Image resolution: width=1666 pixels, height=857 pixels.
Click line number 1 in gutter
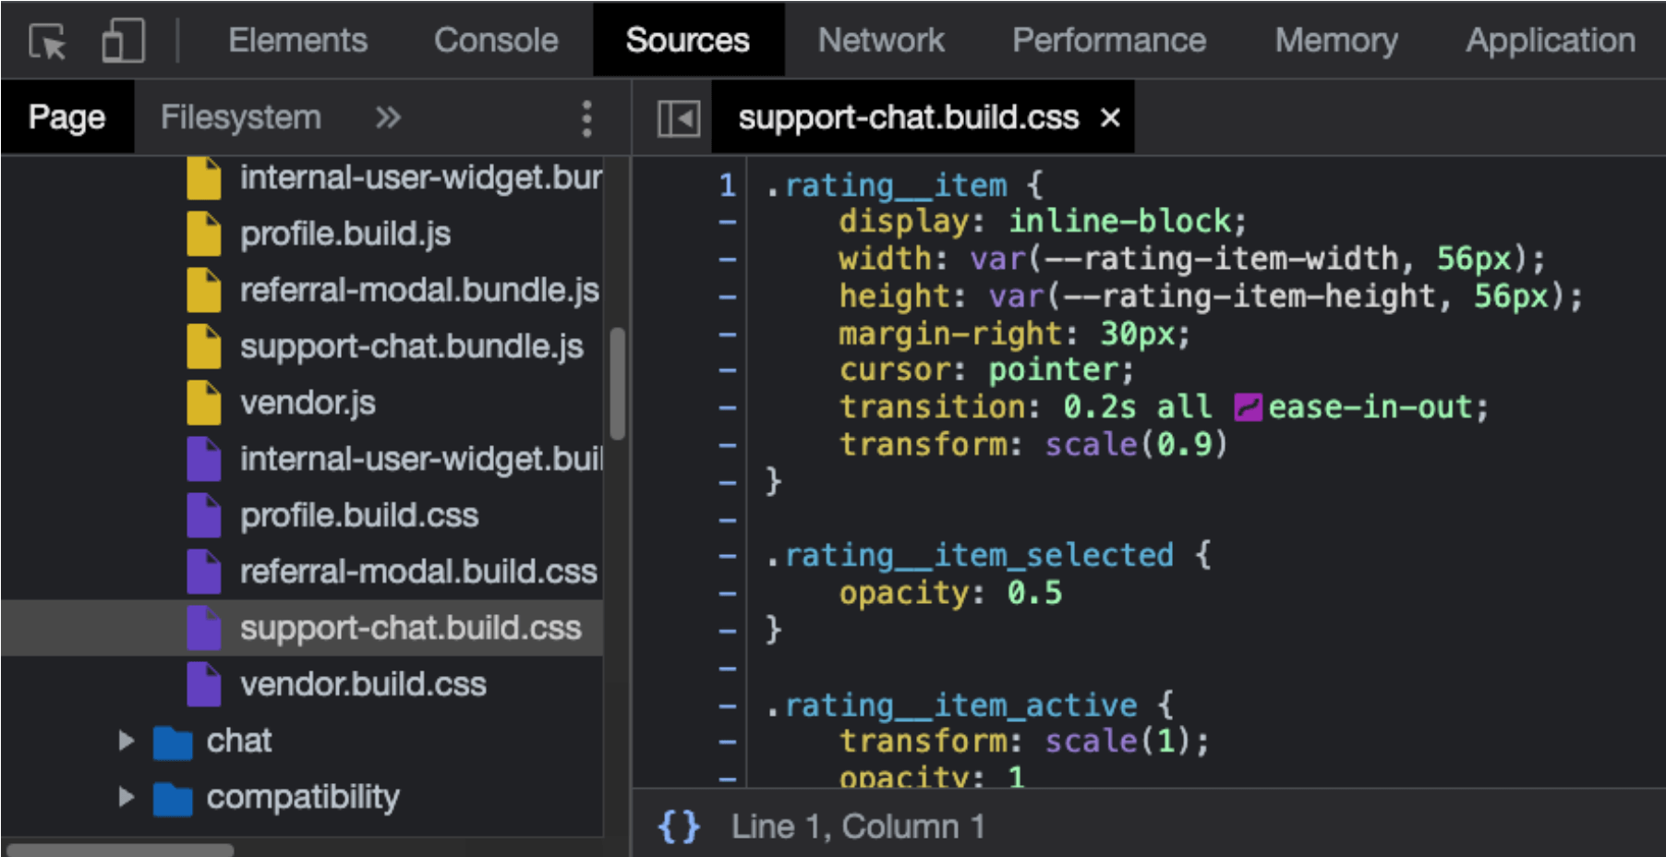click(727, 186)
